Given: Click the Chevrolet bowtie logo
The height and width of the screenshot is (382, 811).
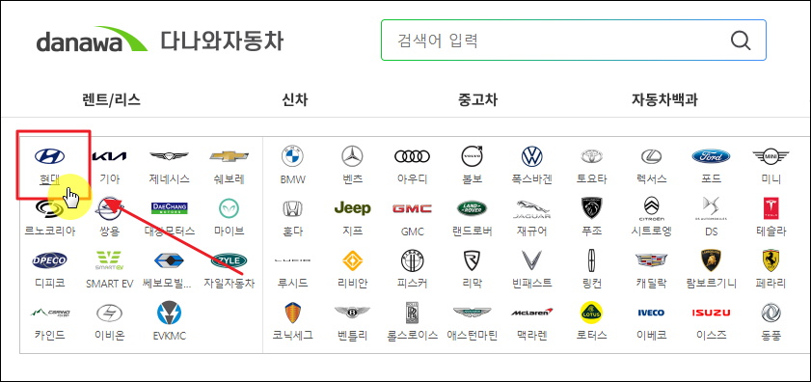Looking at the screenshot, I should click(230, 156).
